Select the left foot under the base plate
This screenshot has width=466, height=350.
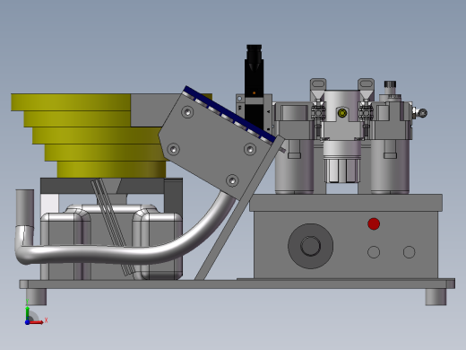pyautogui.click(x=36, y=296)
